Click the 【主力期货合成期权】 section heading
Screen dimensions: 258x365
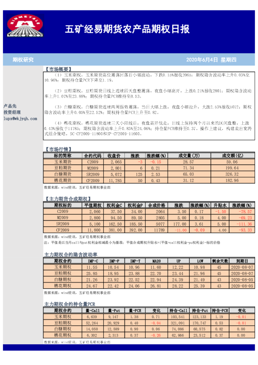pyautogui.click(x=67, y=199)
